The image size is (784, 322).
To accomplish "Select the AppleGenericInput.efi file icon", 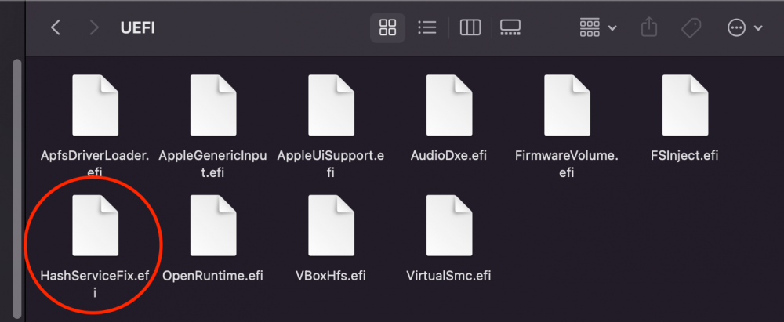I will [x=213, y=105].
